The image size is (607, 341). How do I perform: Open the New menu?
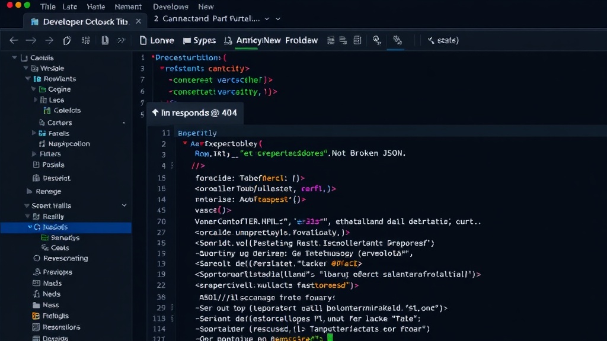pos(206,7)
